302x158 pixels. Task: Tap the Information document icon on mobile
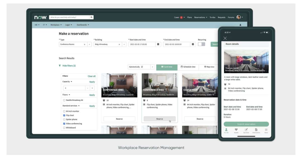click(256, 130)
